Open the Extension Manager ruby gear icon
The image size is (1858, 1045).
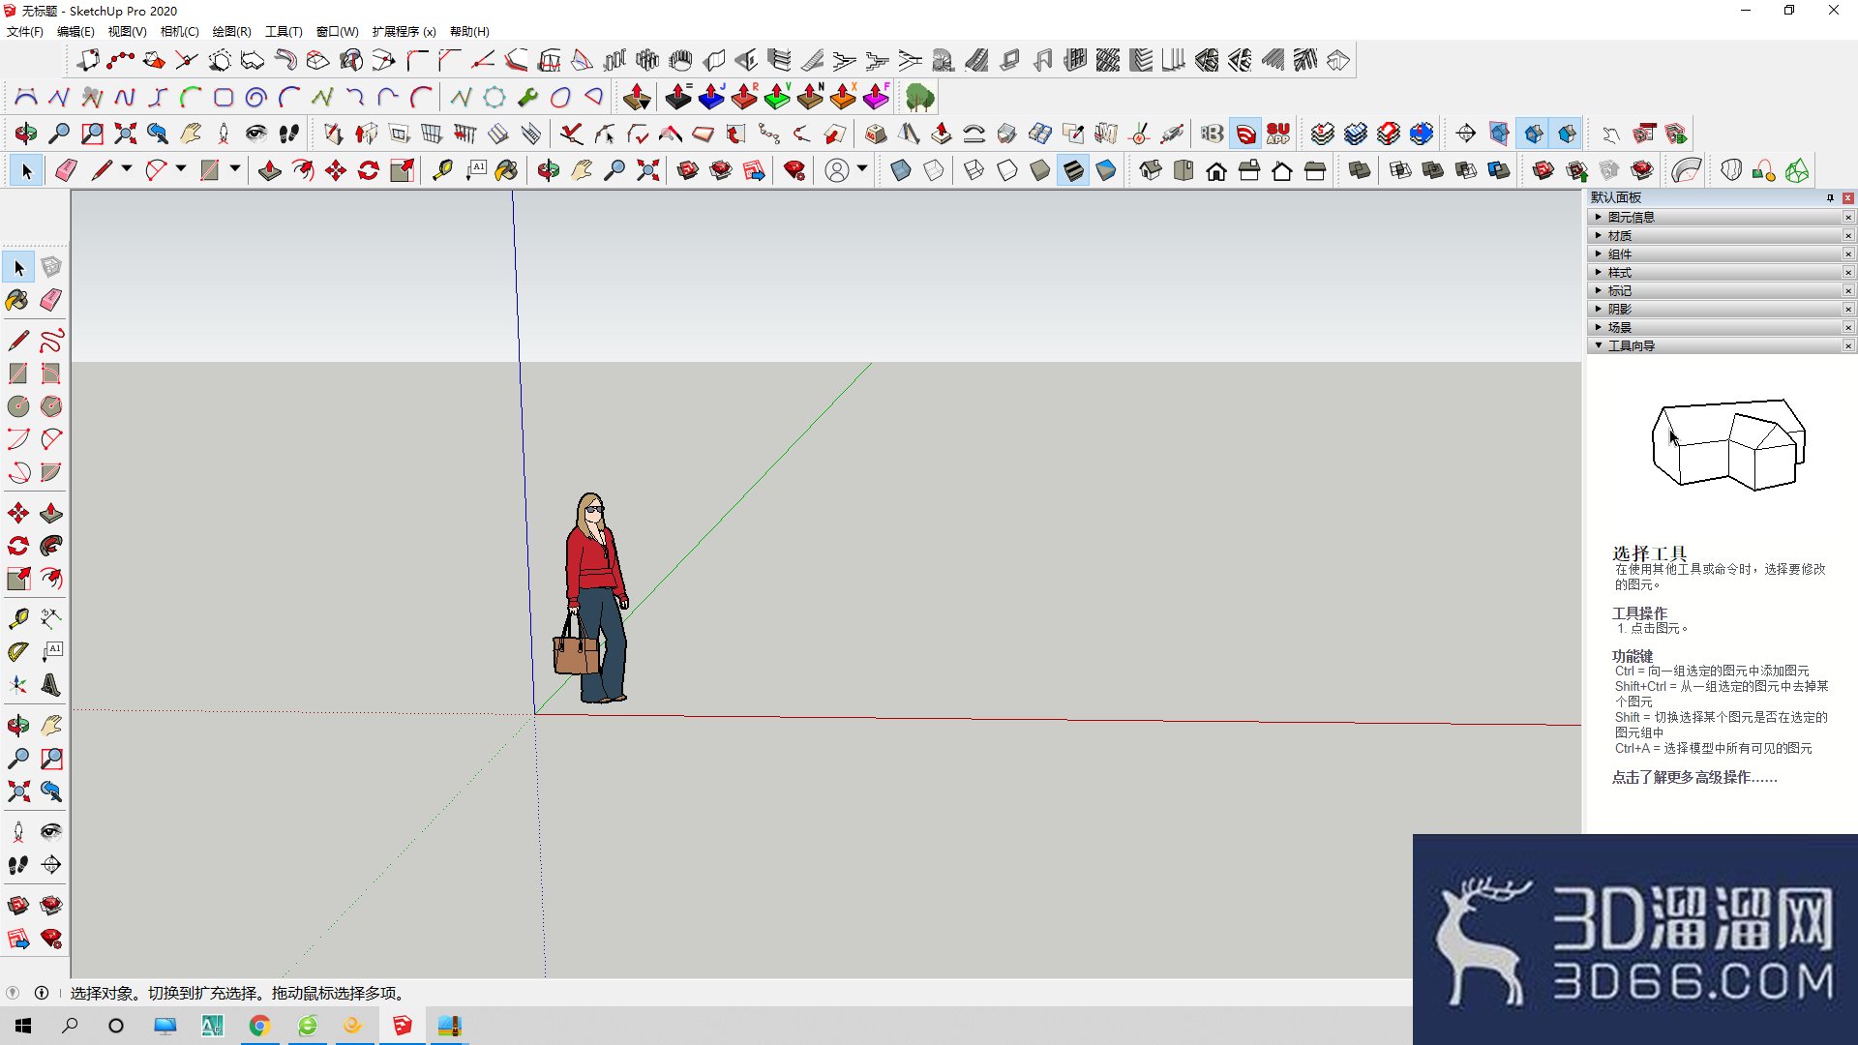tap(794, 171)
